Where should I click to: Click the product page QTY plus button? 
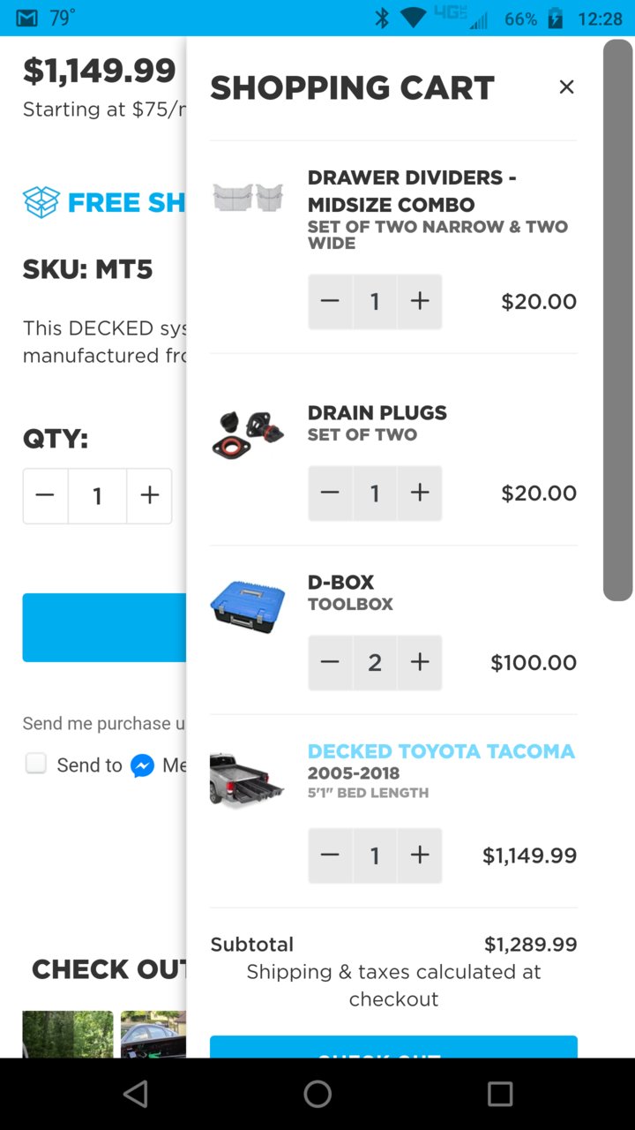(150, 496)
